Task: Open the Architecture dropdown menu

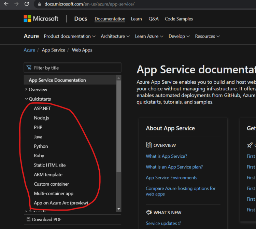Action: pyautogui.click(x=115, y=36)
